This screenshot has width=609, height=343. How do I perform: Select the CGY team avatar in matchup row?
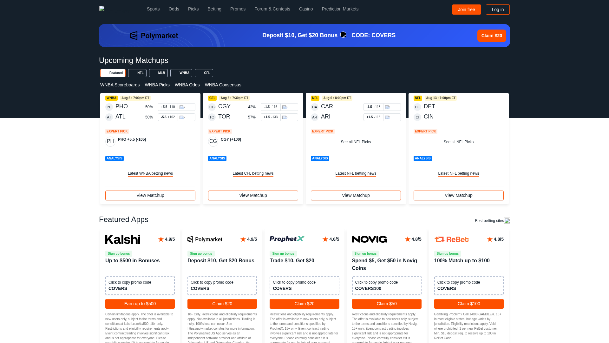[x=212, y=107]
